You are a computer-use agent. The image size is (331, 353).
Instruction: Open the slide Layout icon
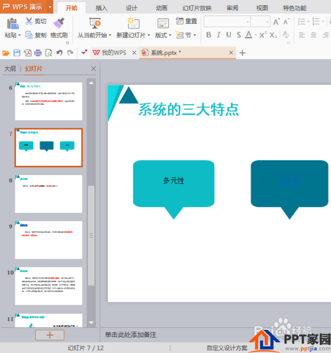tap(163, 23)
